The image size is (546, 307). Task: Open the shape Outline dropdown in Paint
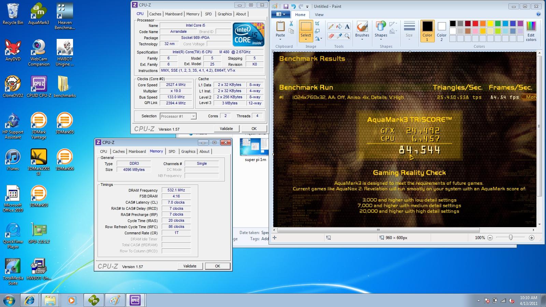coord(393,24)
